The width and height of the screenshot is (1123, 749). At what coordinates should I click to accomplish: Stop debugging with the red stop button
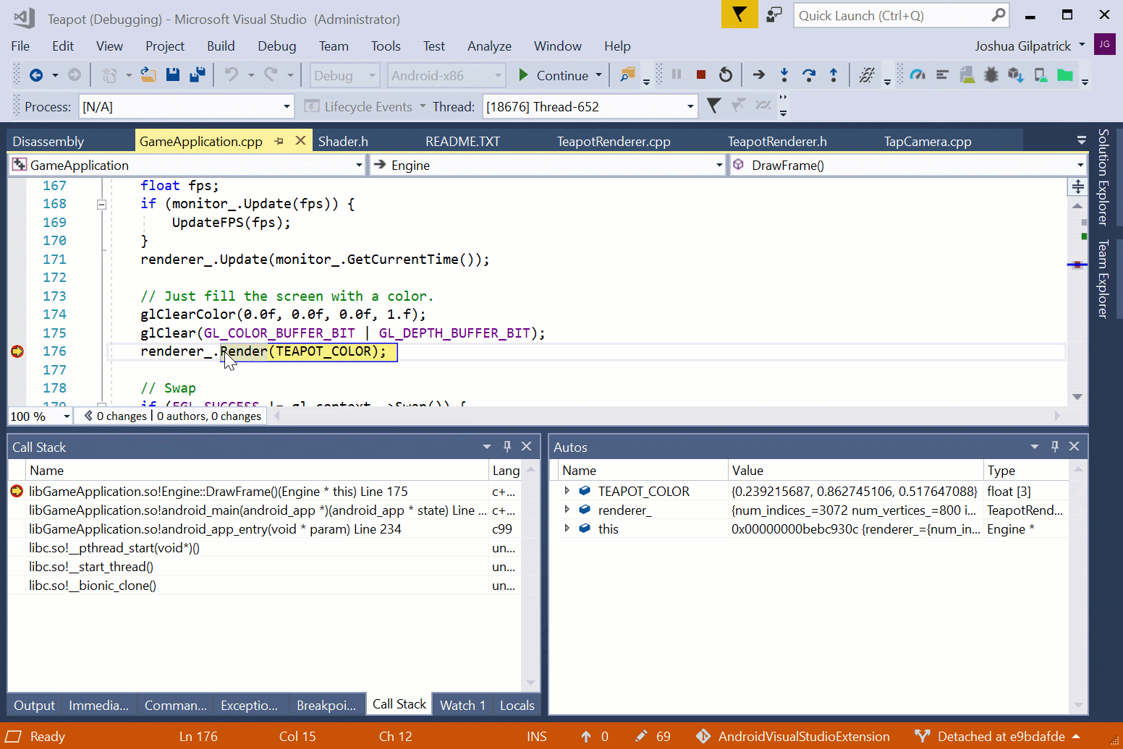(x=700, y=74)
